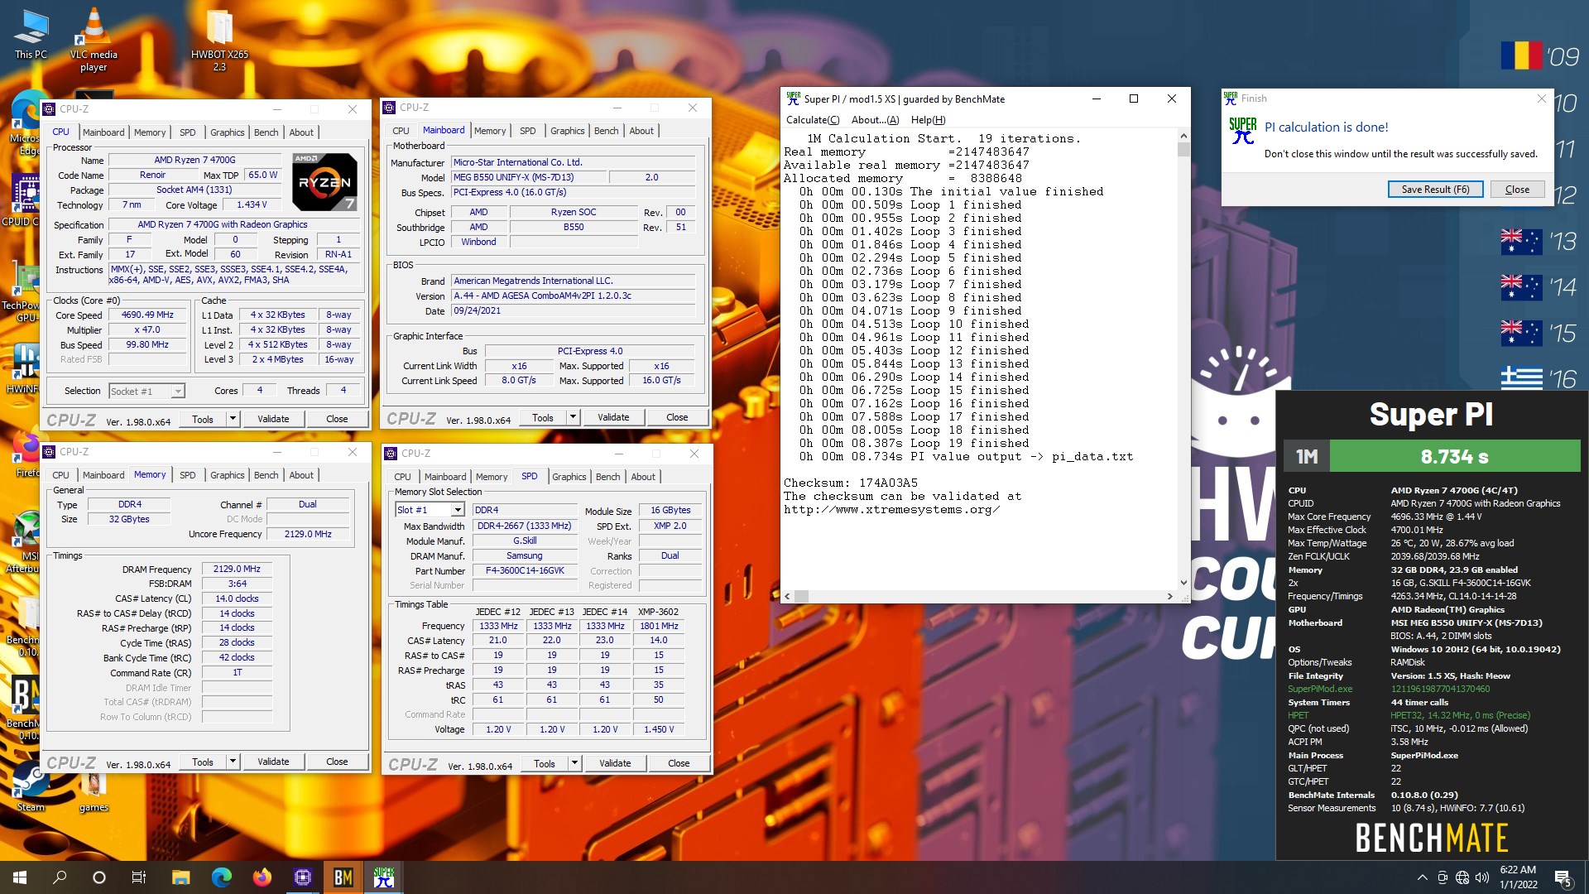Click the Core Speed 4690.49 MHz field
This screenshot has width=1589, height=894.
coord(147,315)
